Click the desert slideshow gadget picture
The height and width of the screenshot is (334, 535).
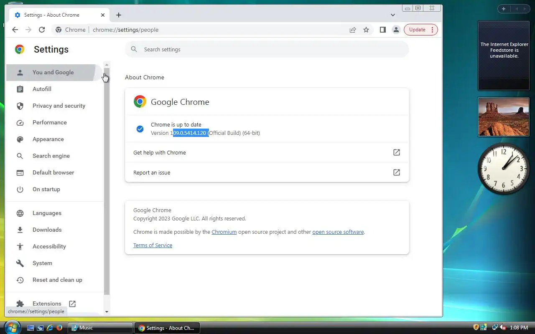[x=504, y=117]
